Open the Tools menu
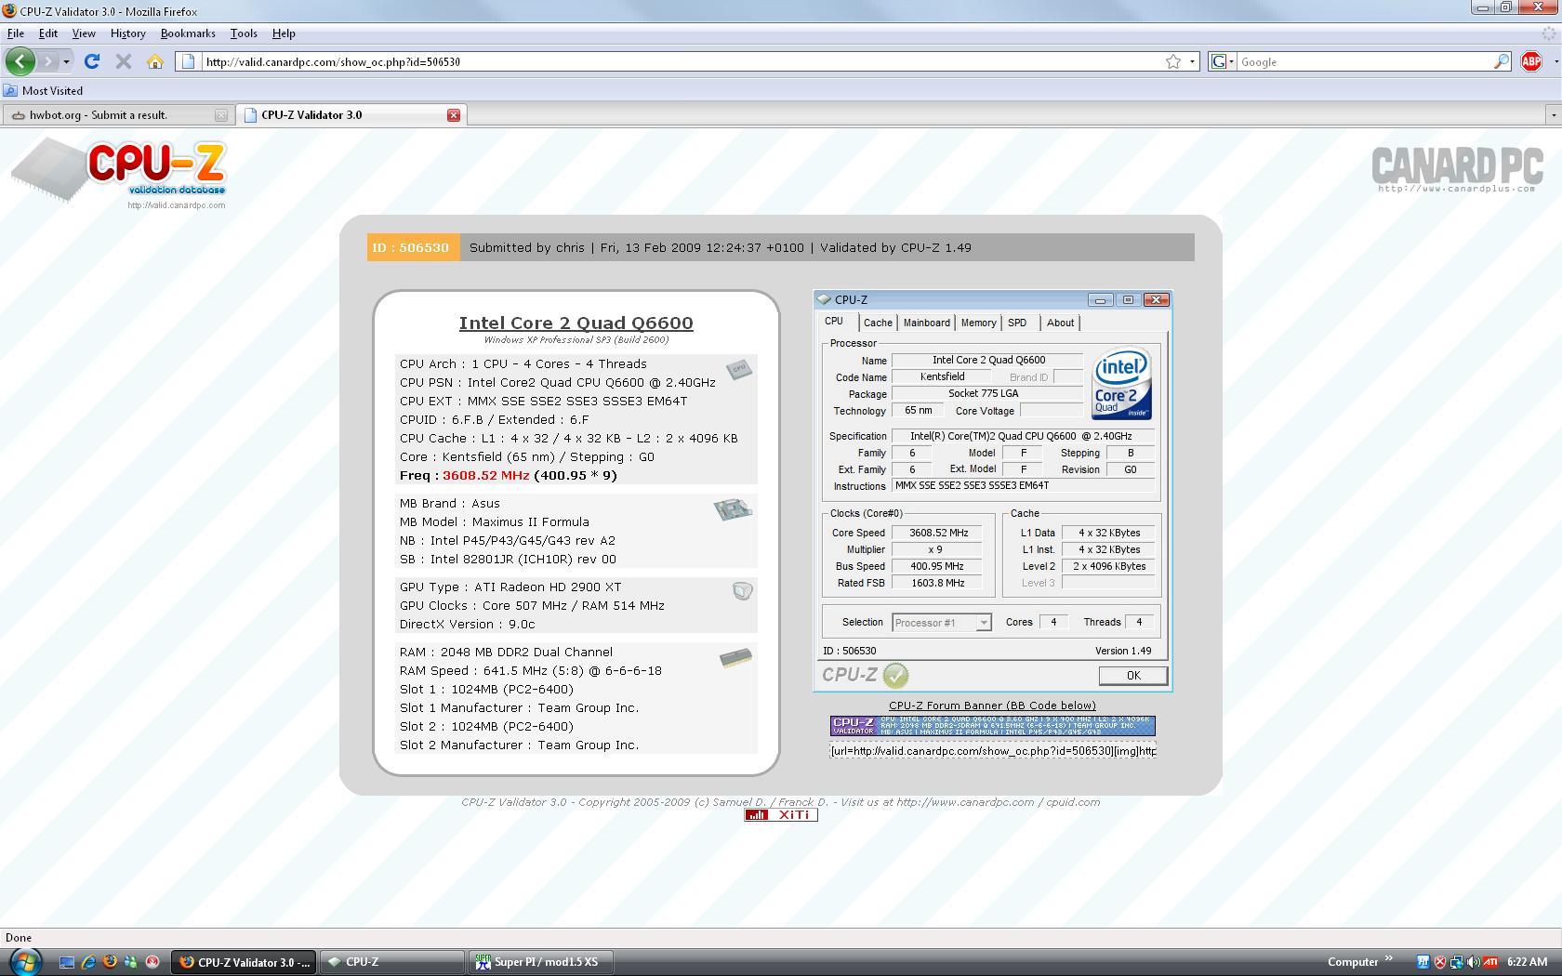Image resolution: width=1562 pixels, height=976 pixels. [x=244, y=33]
